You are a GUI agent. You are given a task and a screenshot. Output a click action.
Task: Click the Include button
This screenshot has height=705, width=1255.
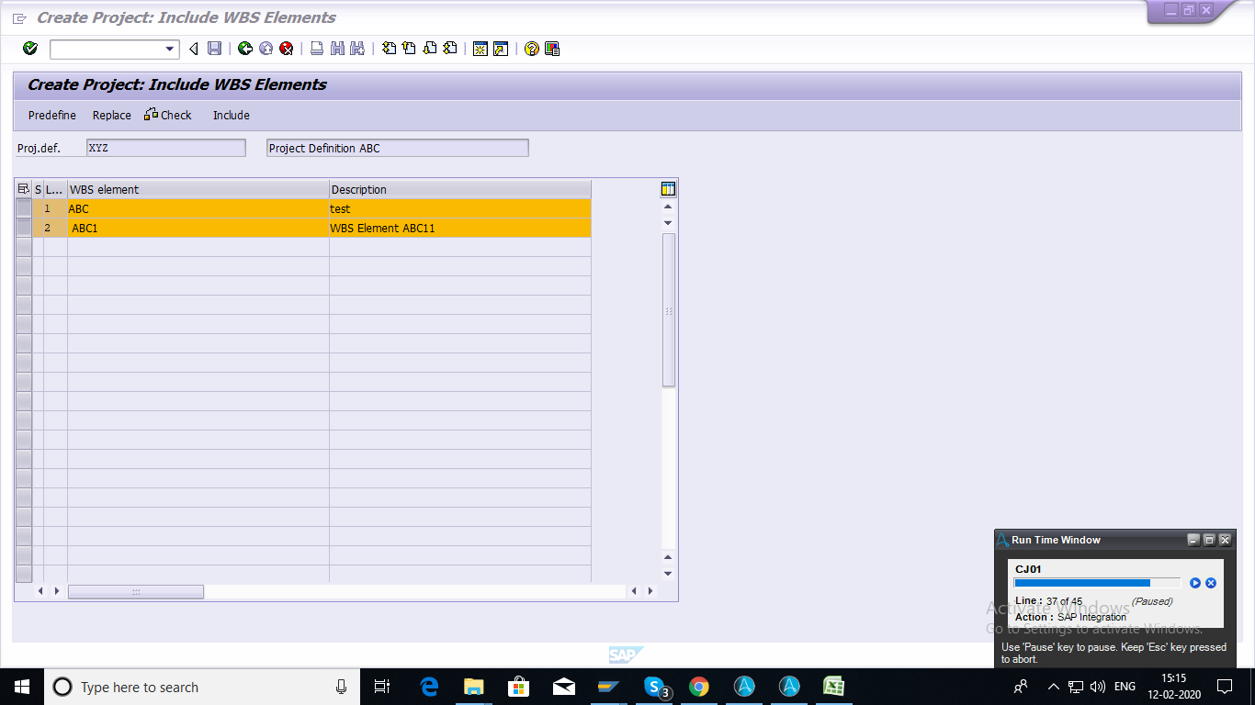pyautogui.click(x=232, y=116)
